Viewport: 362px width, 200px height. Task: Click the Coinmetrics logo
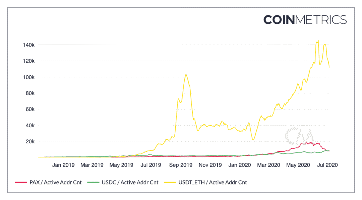coord(305,20)
